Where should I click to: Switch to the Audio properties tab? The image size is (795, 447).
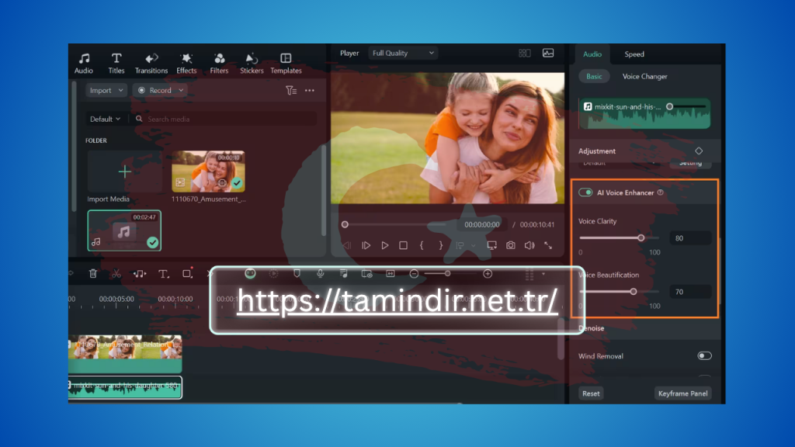(x=592, y=54)
